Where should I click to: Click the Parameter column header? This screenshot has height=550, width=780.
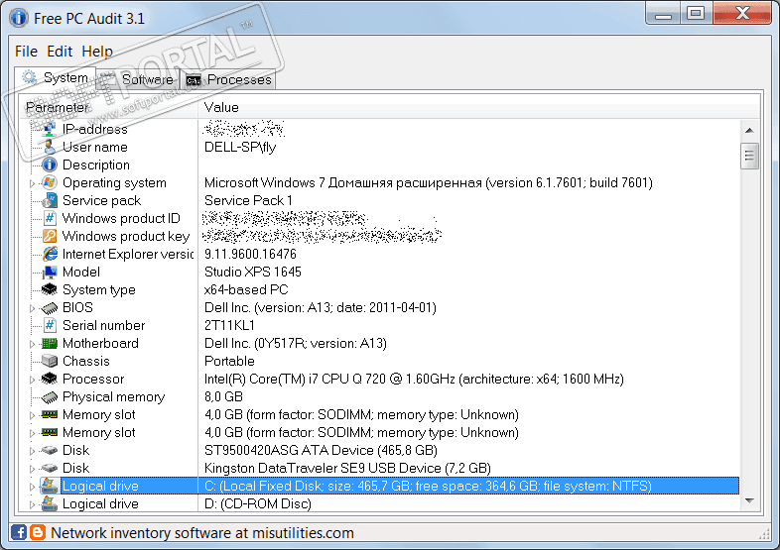tap(108, 107)
